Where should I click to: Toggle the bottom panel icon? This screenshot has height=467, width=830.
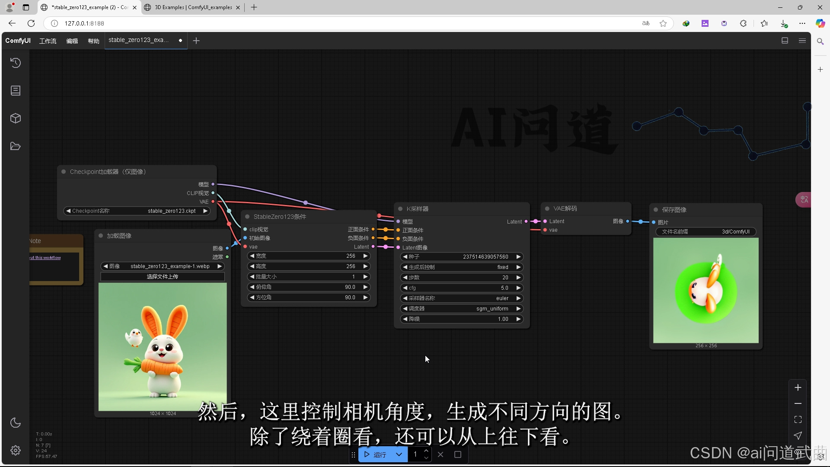tap(785, 41)
